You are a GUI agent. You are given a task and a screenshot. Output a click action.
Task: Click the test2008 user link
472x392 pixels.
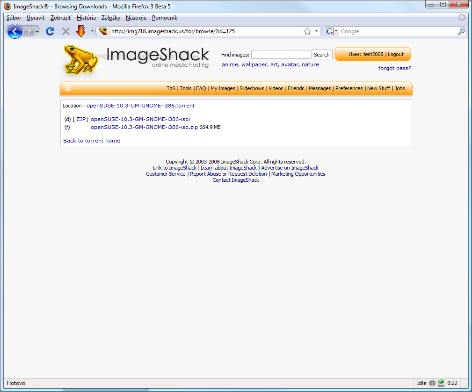coord(373,54)
